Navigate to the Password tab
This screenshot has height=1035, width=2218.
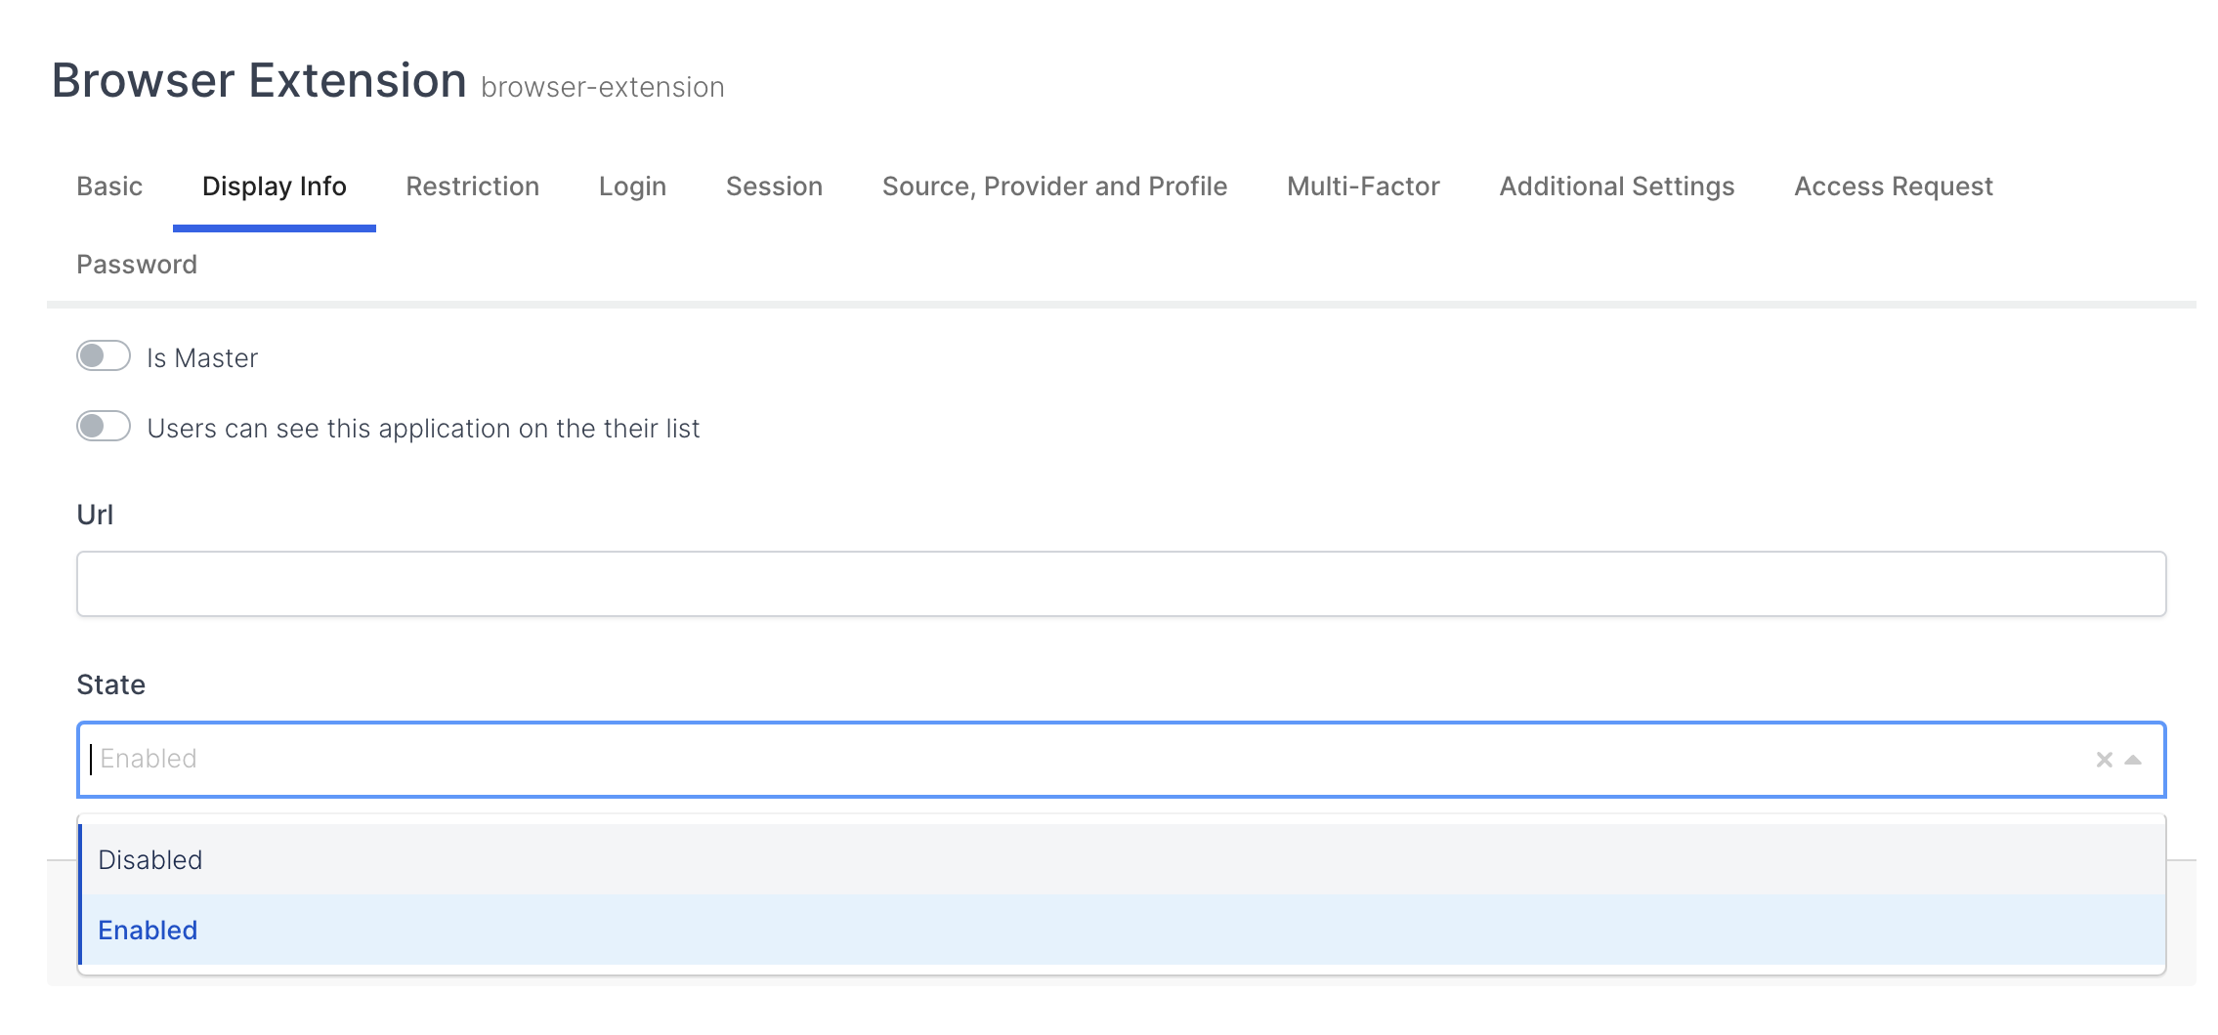137,265
